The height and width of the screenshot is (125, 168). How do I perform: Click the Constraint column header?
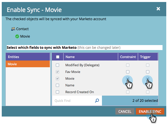pyautogui.click(x=128, y=57)
